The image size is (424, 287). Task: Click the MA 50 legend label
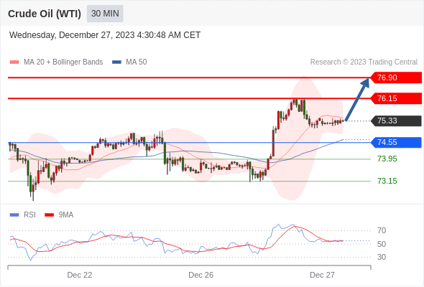tap(137, 62)
